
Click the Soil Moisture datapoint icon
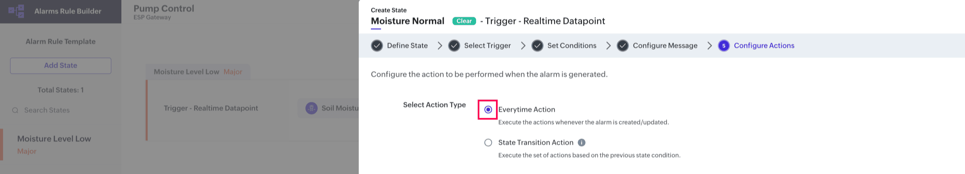pos(311,108)
